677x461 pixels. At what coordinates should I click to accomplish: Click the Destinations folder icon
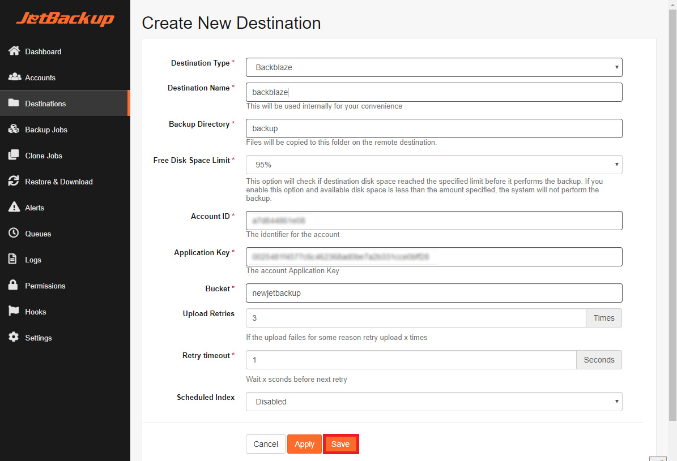click(14, 102)
